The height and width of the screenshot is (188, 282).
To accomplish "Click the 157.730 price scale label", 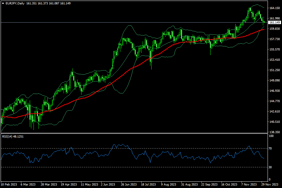I will click(x=274, y=39).
